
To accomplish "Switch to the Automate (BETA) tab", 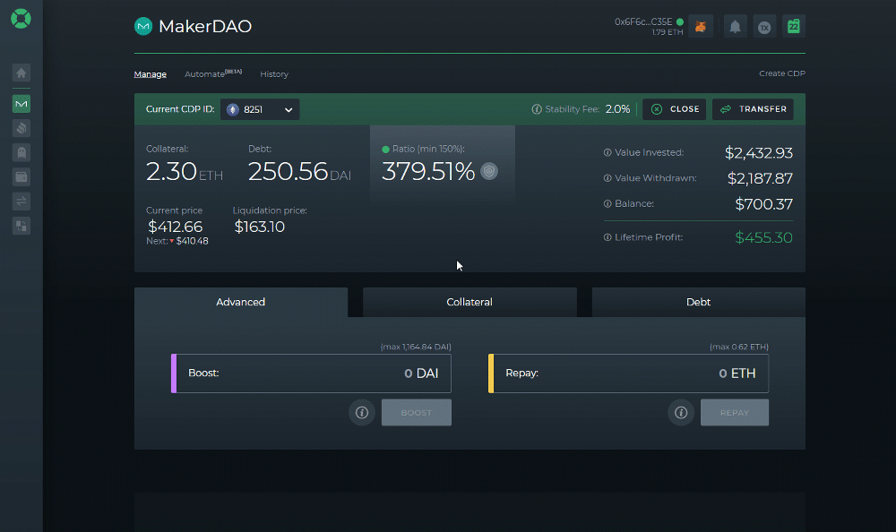I will point(213,73).
